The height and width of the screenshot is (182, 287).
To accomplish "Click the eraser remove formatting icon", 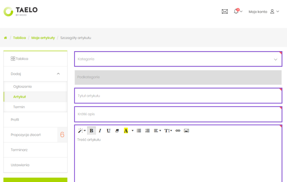I will tap(117, 131).
